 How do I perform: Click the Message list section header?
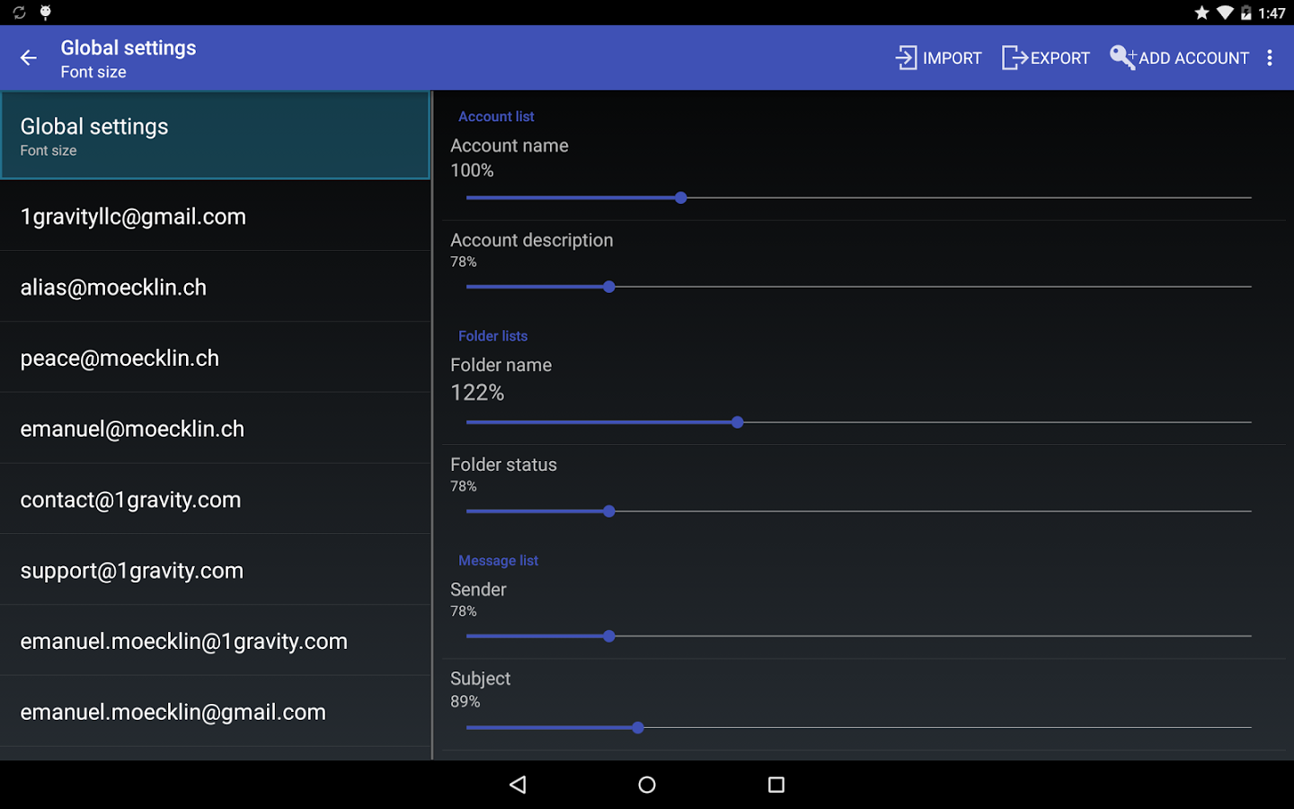point(499,561)
